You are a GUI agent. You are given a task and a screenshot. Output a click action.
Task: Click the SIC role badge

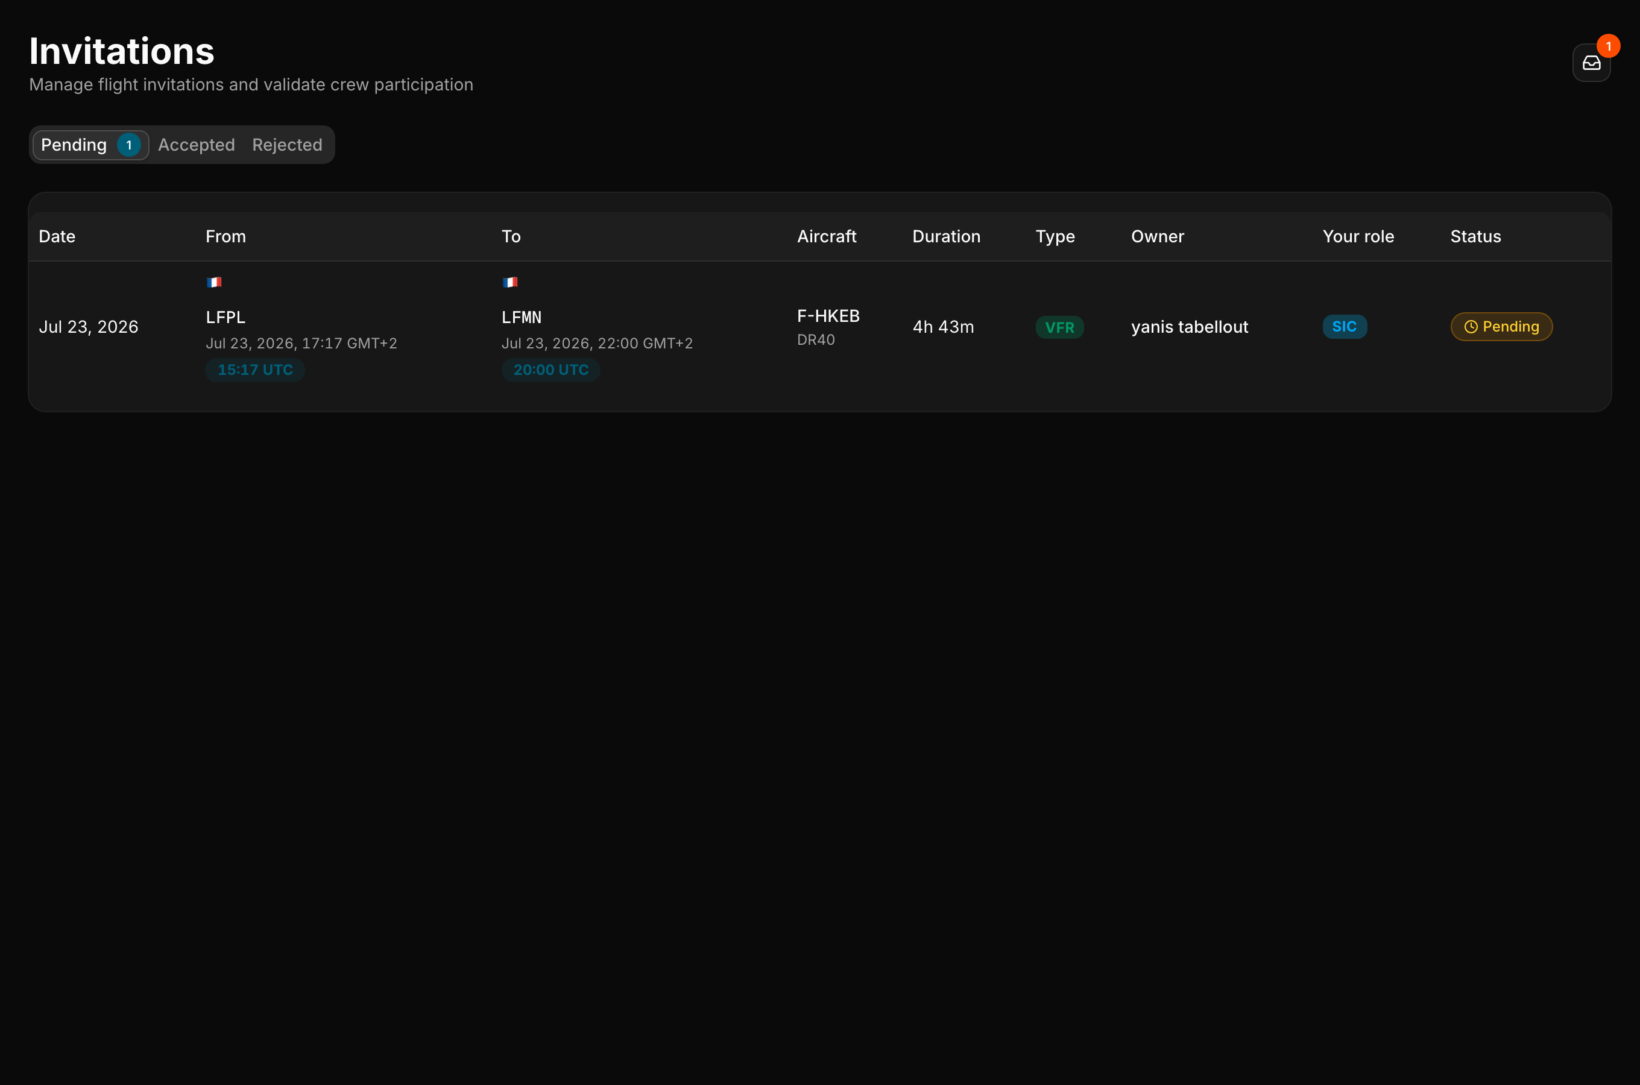click(1344, 327)
